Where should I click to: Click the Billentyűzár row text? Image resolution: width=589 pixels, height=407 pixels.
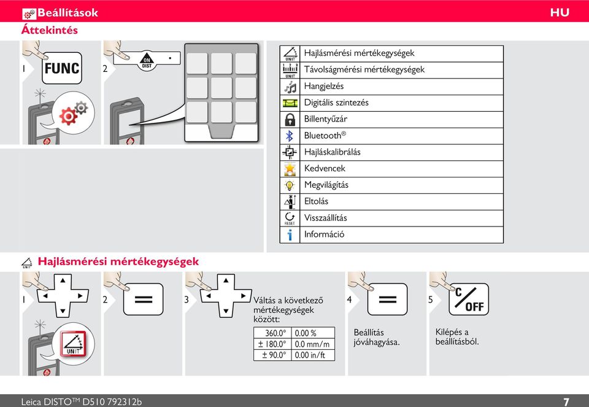(325, 119)
